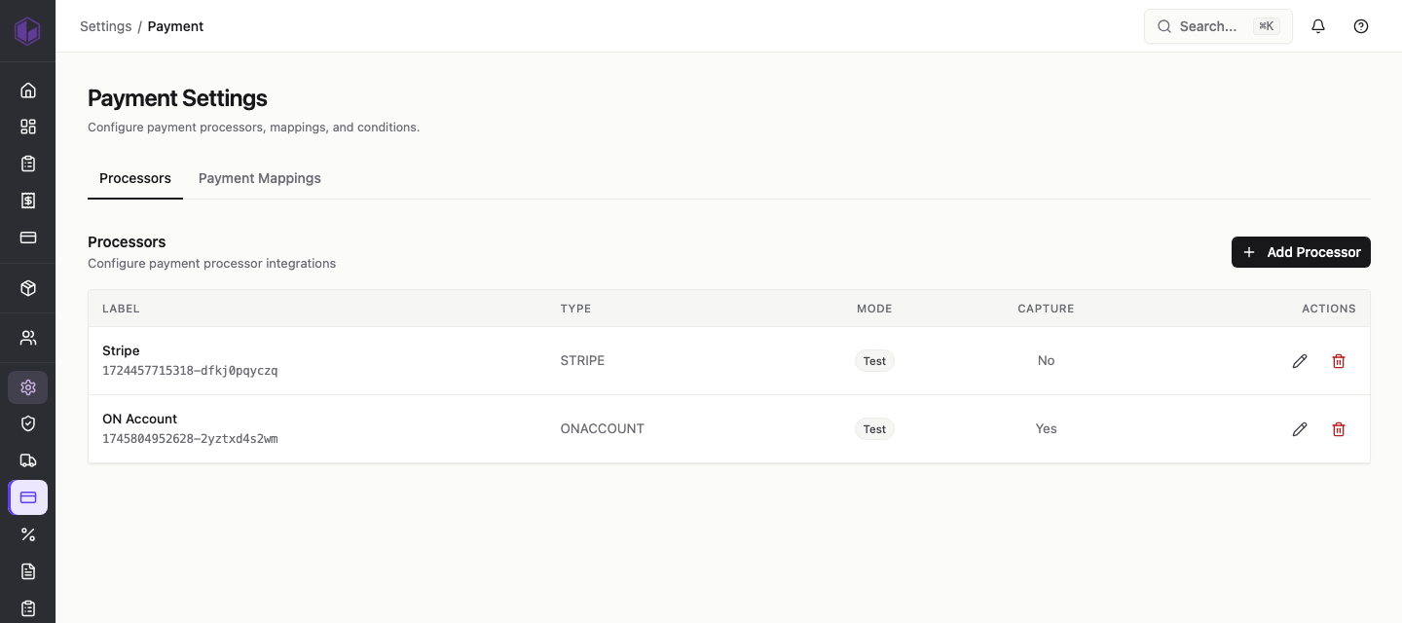Screen dimensions: 1402x623
Task: Open the document file icon in the sidebar
Action: pos(28,571)
